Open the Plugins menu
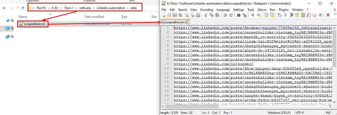Screen dimensions: 337x115 [283, 10]
